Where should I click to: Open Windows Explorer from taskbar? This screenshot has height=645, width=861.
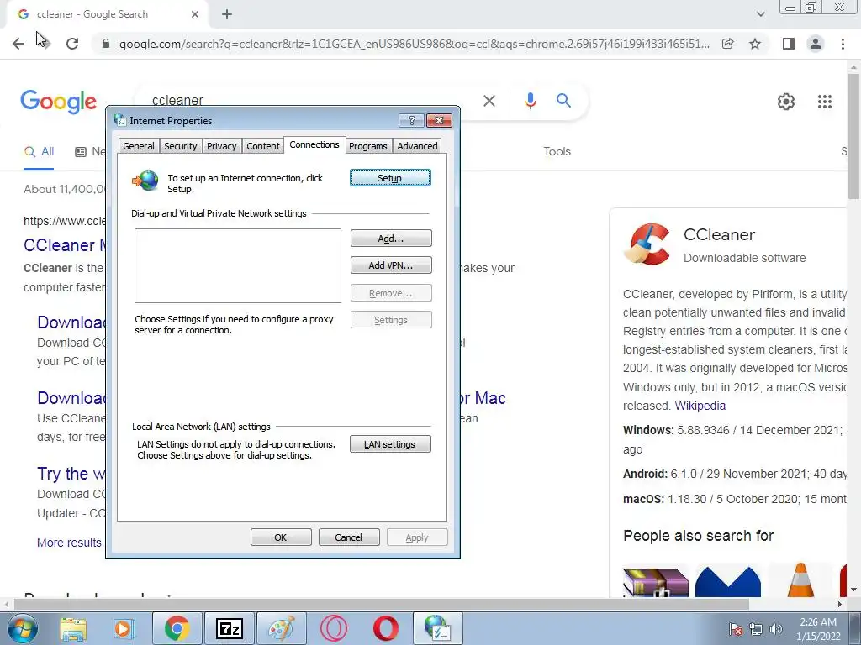point(73,628)
